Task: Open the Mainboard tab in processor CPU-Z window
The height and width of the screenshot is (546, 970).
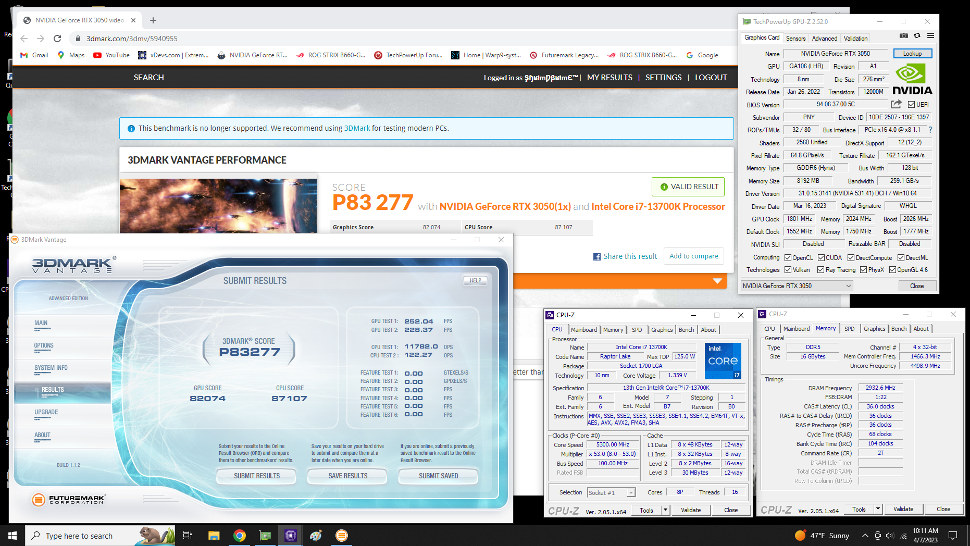Action: coord(584,330)
